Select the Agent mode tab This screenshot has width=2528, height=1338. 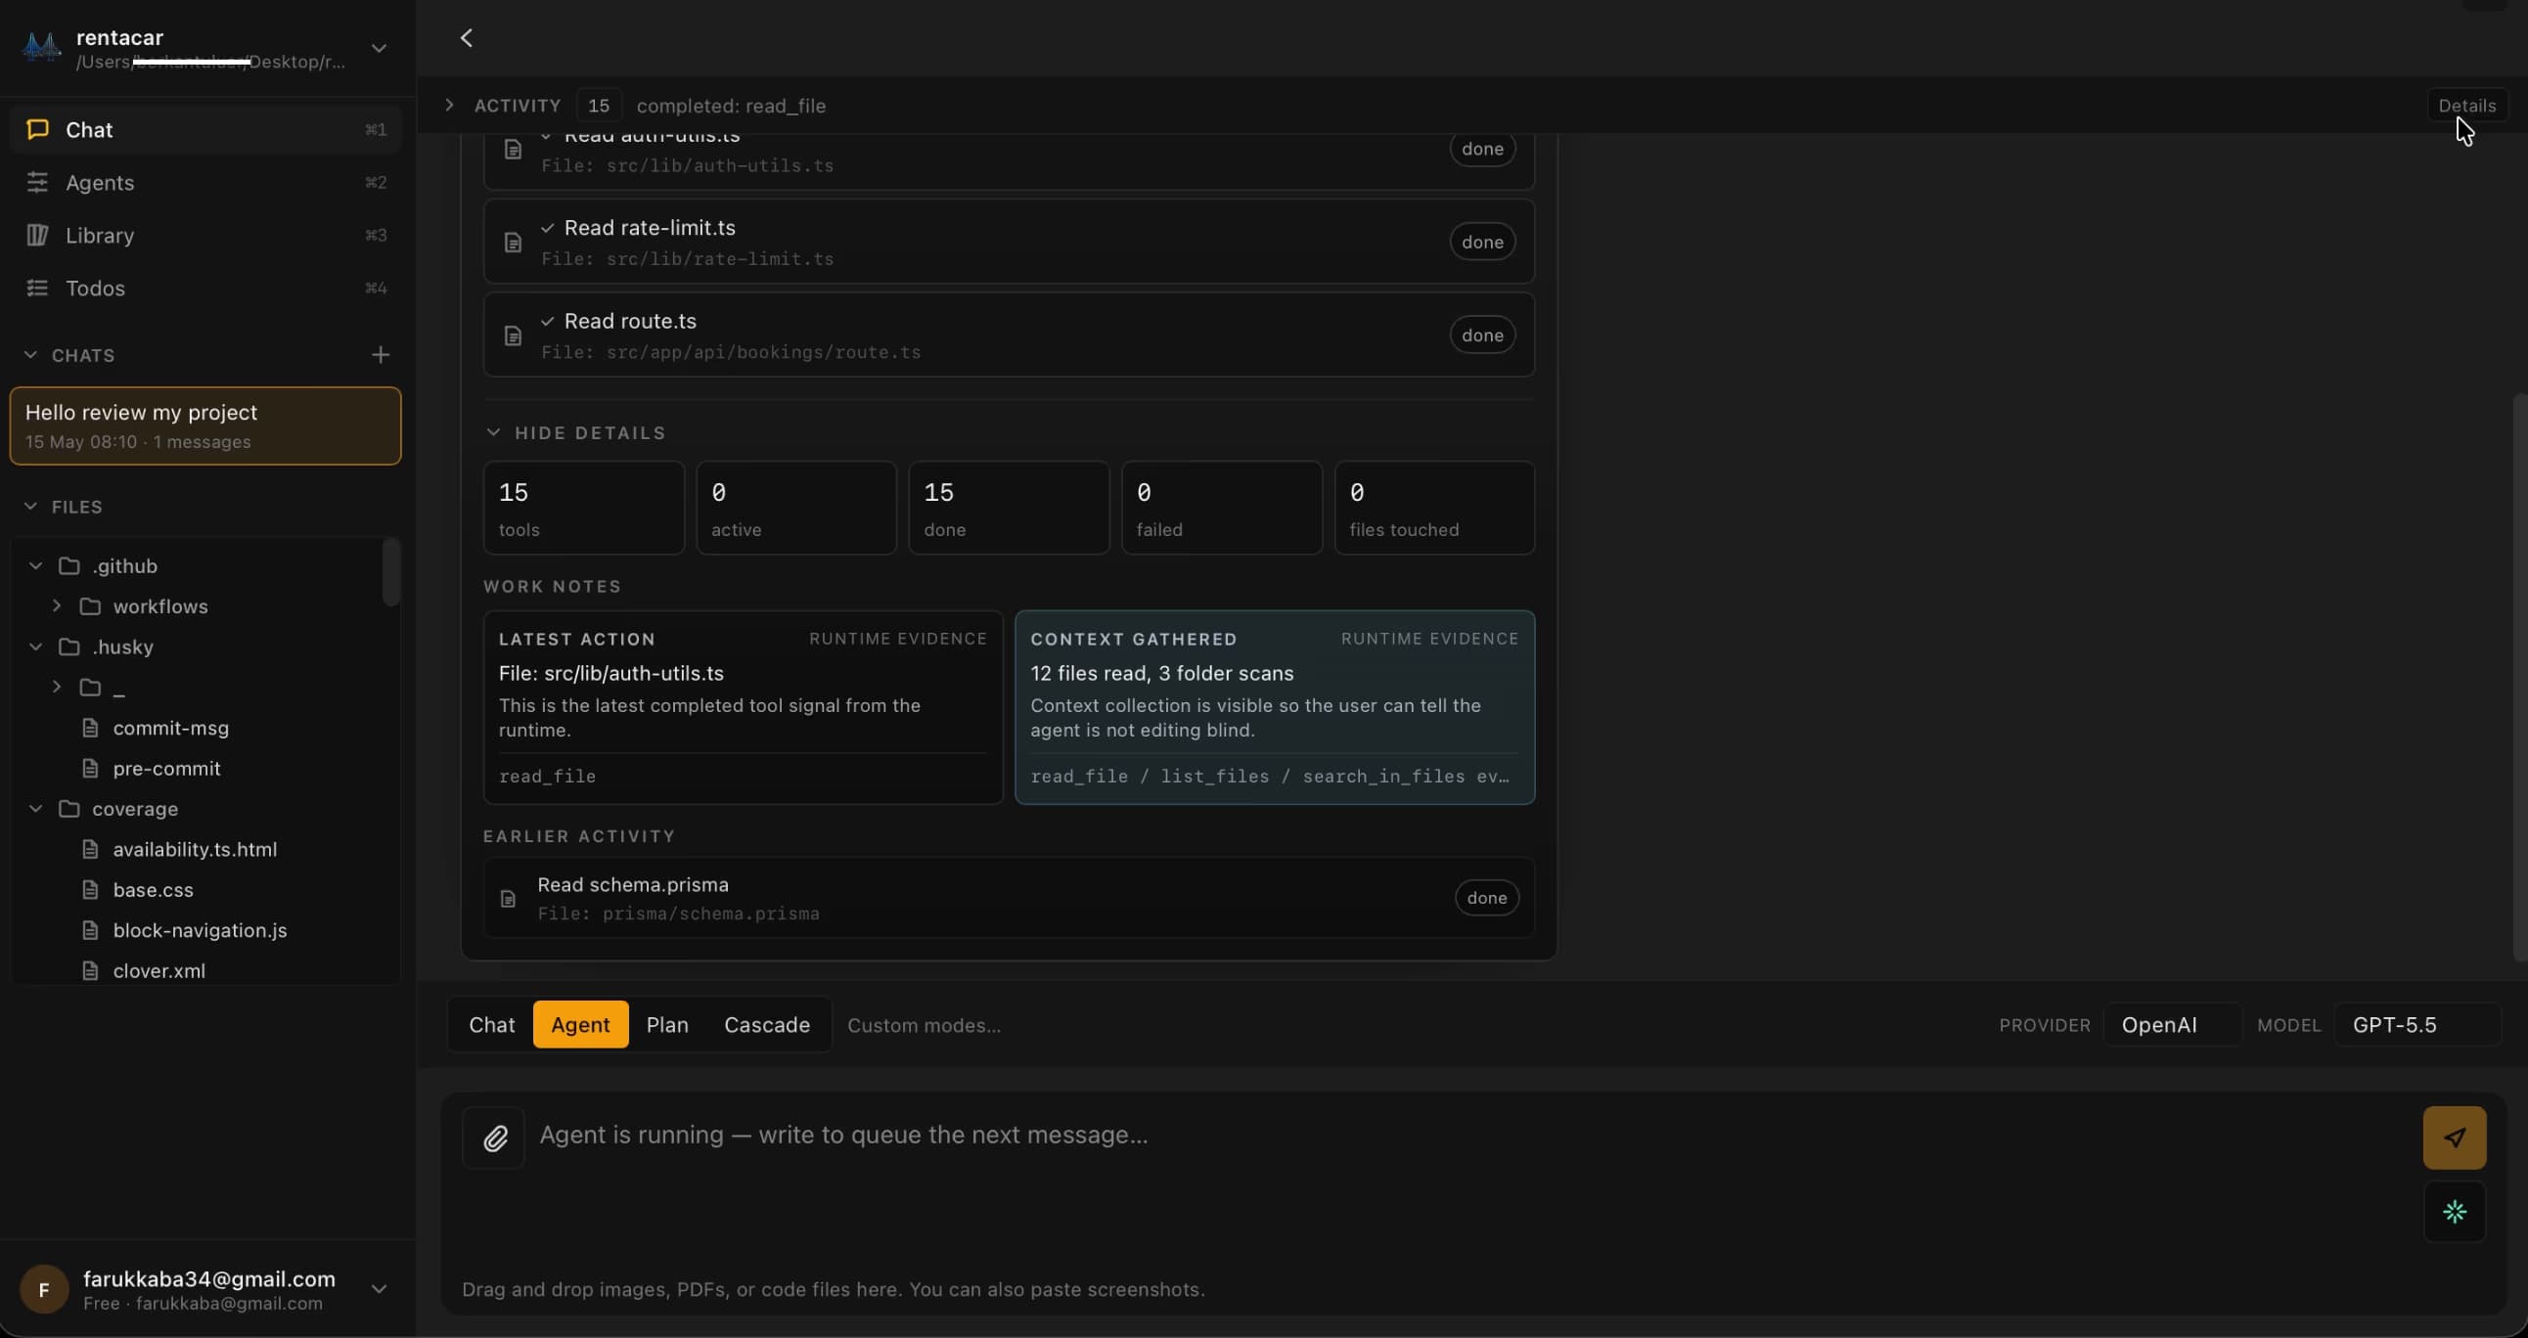(580, 1025)
